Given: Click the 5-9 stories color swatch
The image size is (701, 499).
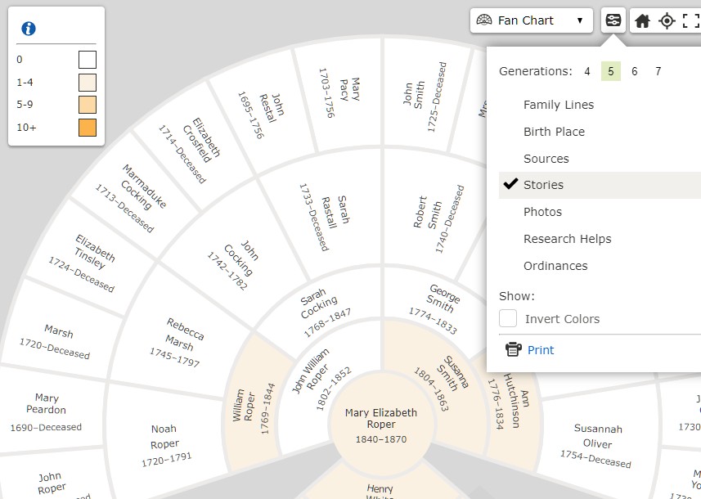Looking at the screenshot, I should [88, 105].
